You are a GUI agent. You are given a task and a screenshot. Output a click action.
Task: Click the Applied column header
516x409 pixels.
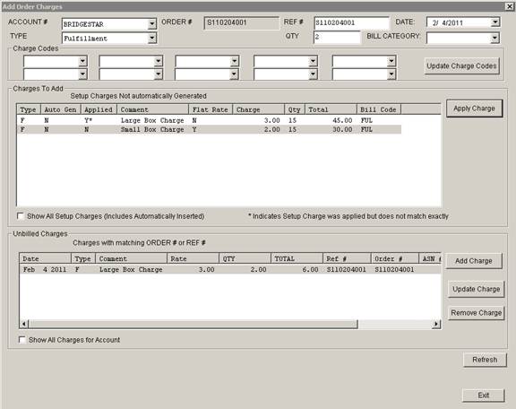pyautogui.click(x=99, y=109)
